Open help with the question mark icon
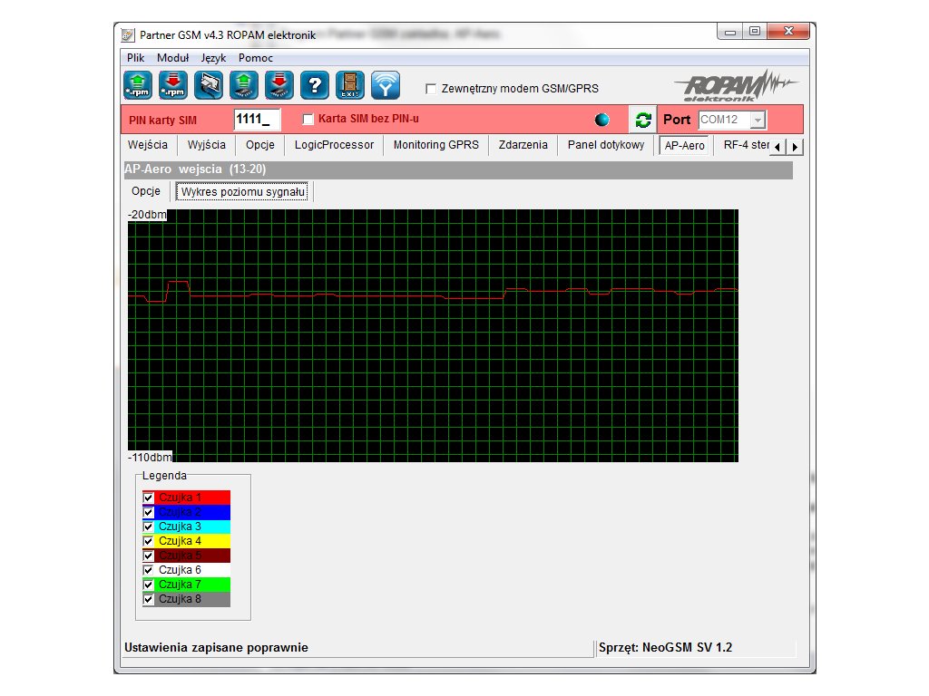This screenshot has width=929, height=696. tap(314, 85)
